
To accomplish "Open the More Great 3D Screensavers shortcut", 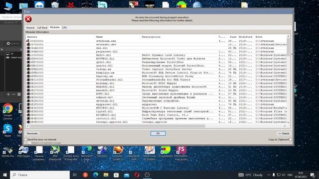I will click(x=150, y=153).
